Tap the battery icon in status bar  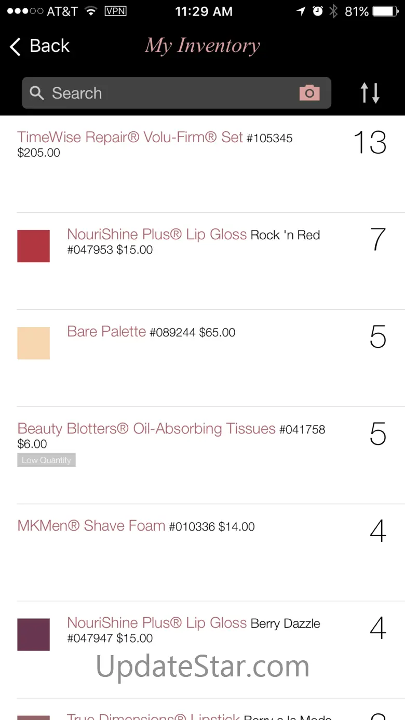385,11
